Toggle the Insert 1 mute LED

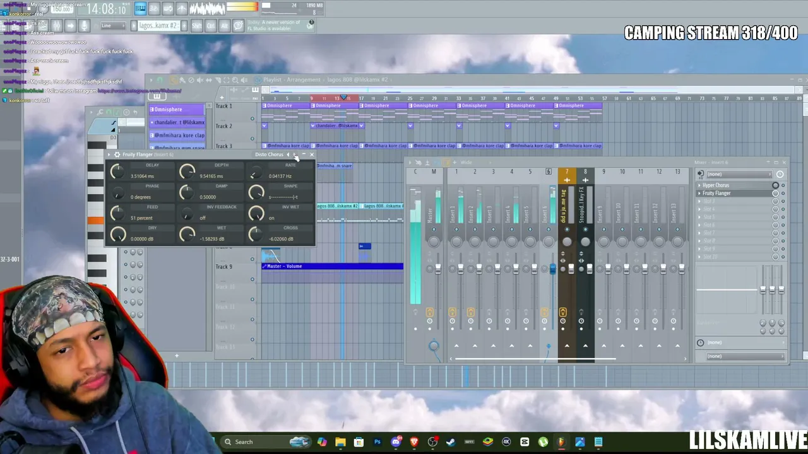click(x=456, y=230)
